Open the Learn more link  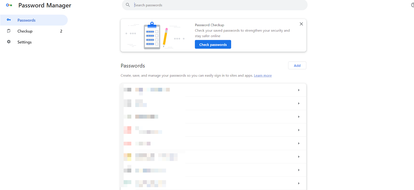click(263, 75)
